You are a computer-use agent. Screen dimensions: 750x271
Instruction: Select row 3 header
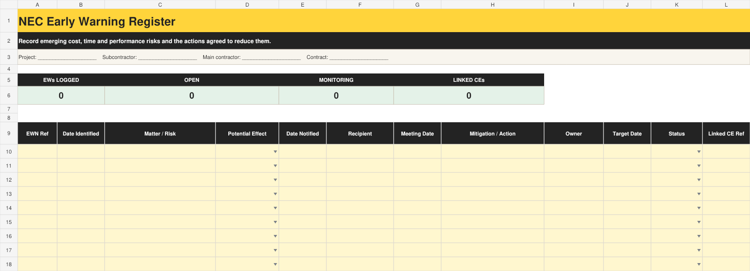9,57
